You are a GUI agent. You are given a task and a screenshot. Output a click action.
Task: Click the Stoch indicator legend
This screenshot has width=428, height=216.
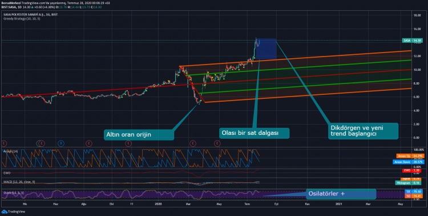point(14,193)
